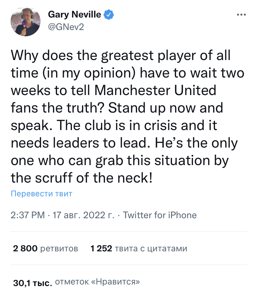258x297 pixels.
Task: Open the three-dot more options menu
Action: tap(241, 15)
